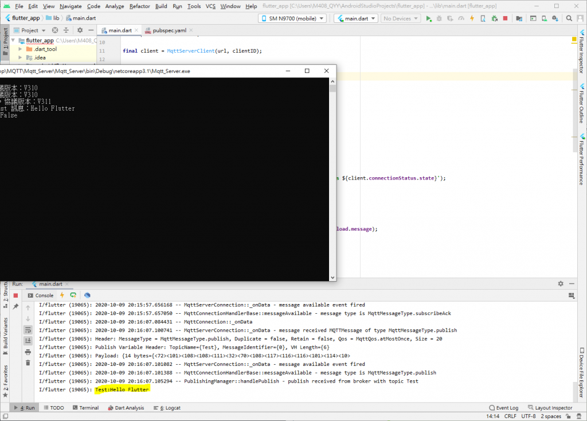Hide the Run tool window
Viewport: 587px width, 421px height.
tap(572, 284)
